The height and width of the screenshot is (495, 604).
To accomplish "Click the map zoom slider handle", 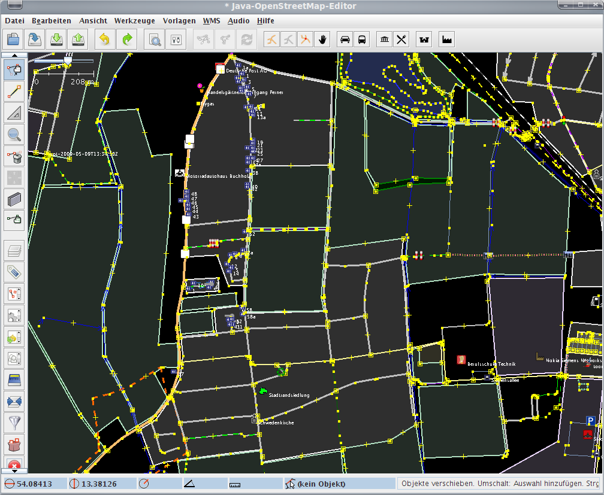I will [68, 59].
